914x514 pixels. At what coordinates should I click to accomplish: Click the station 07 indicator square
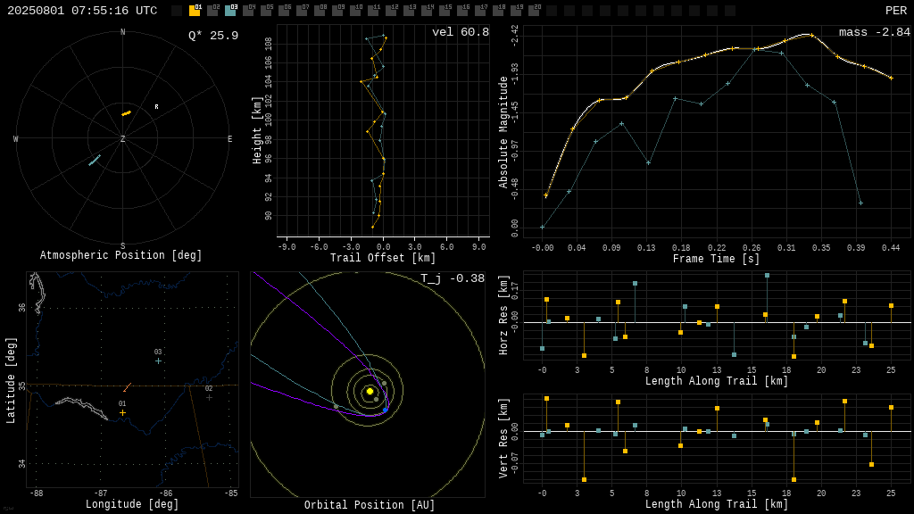(x=302, y=11)
